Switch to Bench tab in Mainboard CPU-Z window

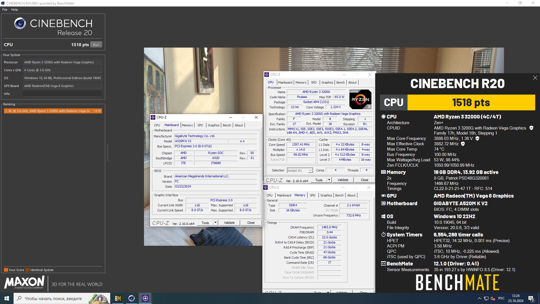(x=227, y=125)
